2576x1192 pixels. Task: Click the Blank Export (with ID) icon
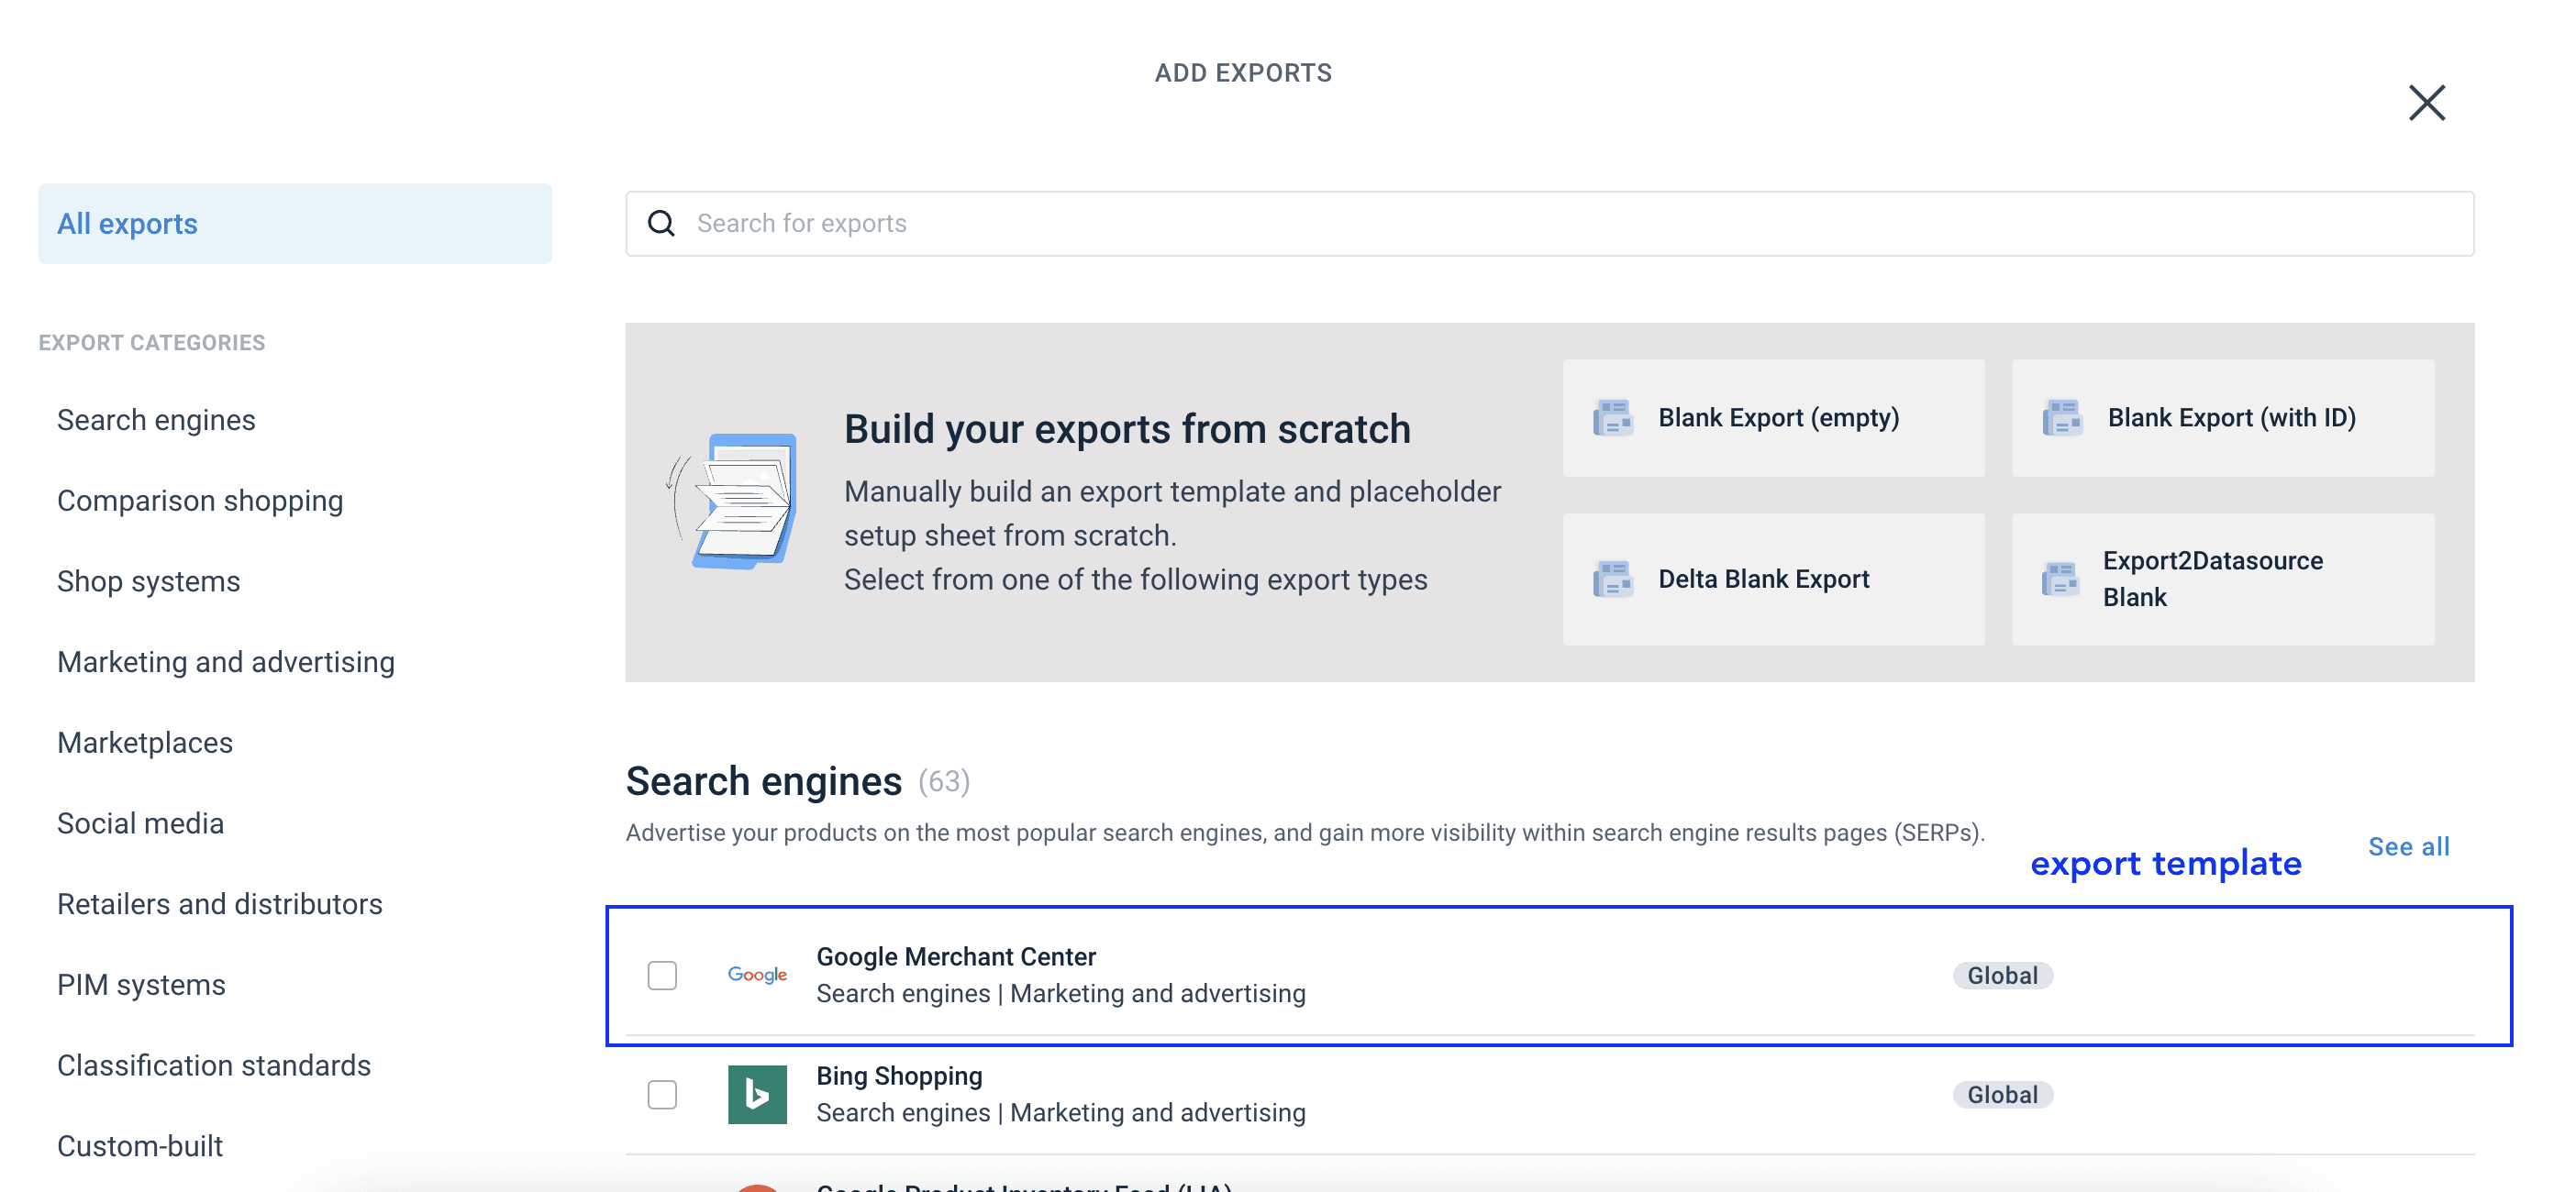[2061, 417]
